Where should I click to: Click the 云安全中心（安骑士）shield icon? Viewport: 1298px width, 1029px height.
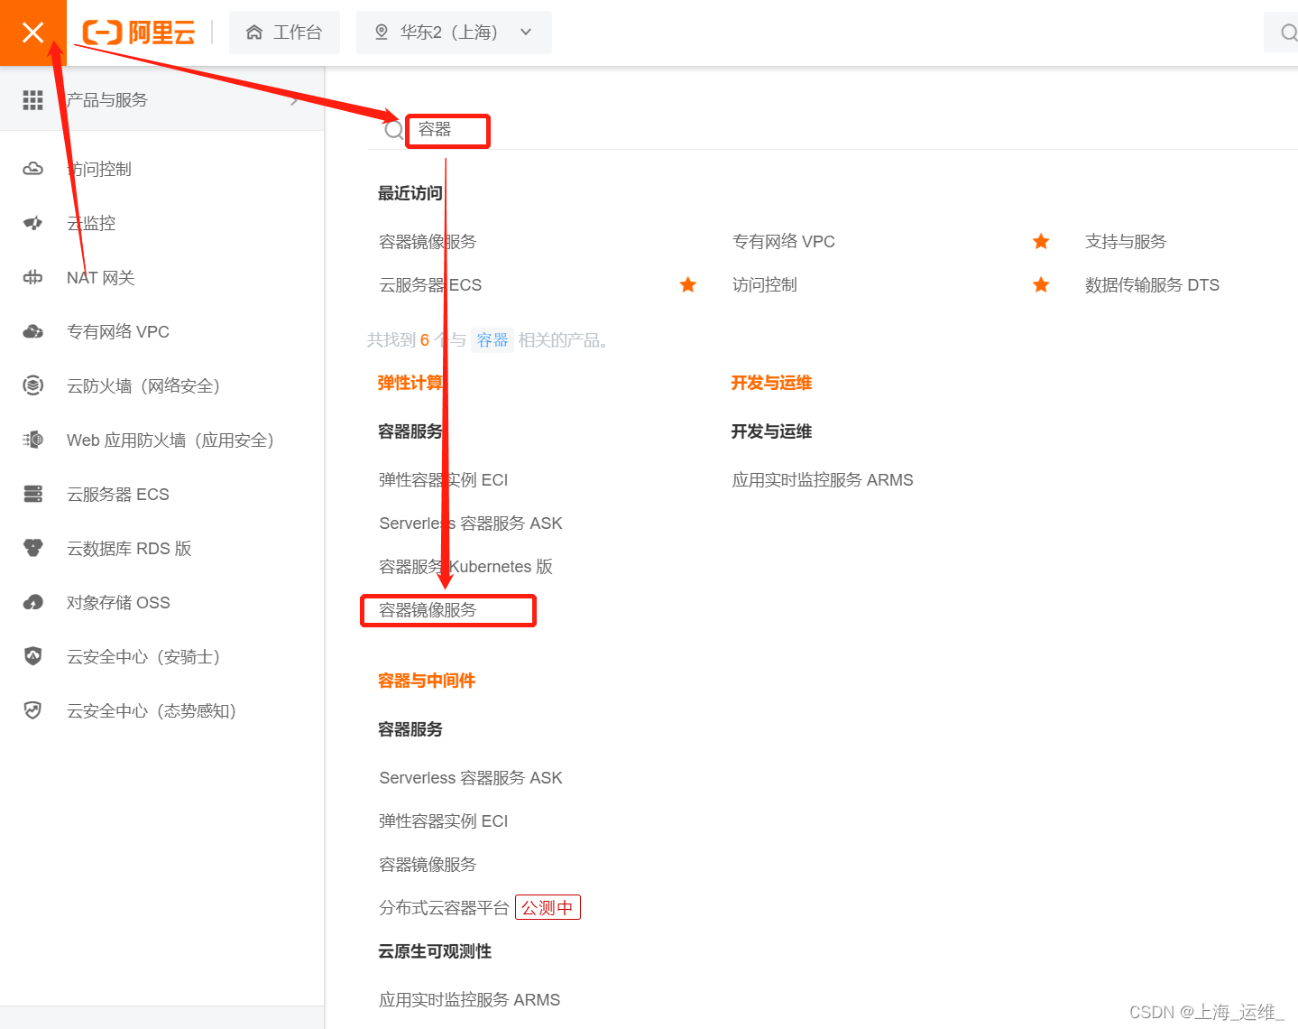pos(32,656)
